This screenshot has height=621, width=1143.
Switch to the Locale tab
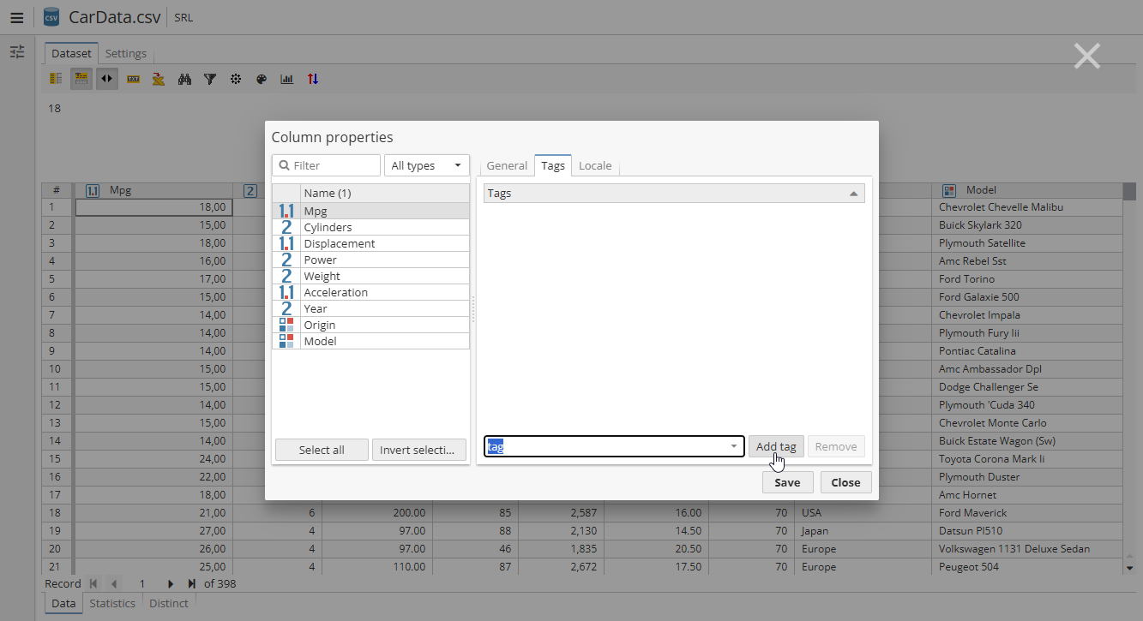595,165
